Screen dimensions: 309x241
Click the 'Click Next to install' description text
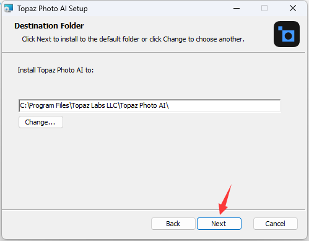click(133, 39)
